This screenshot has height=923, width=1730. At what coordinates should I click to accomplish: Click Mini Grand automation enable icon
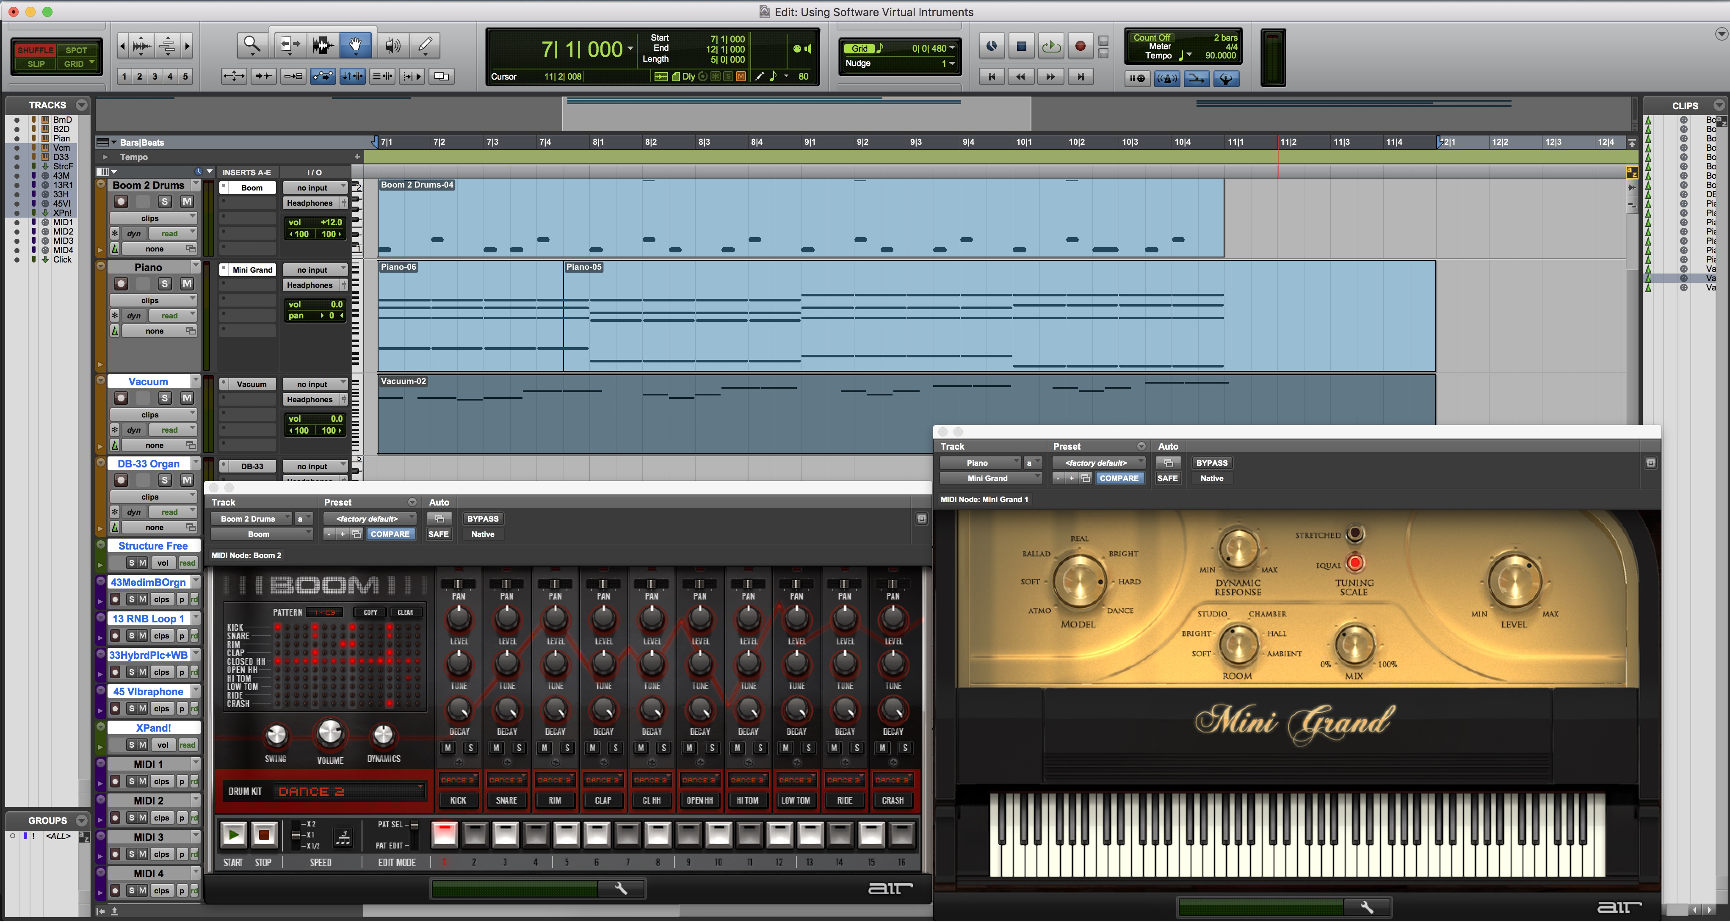(1168, 463)
